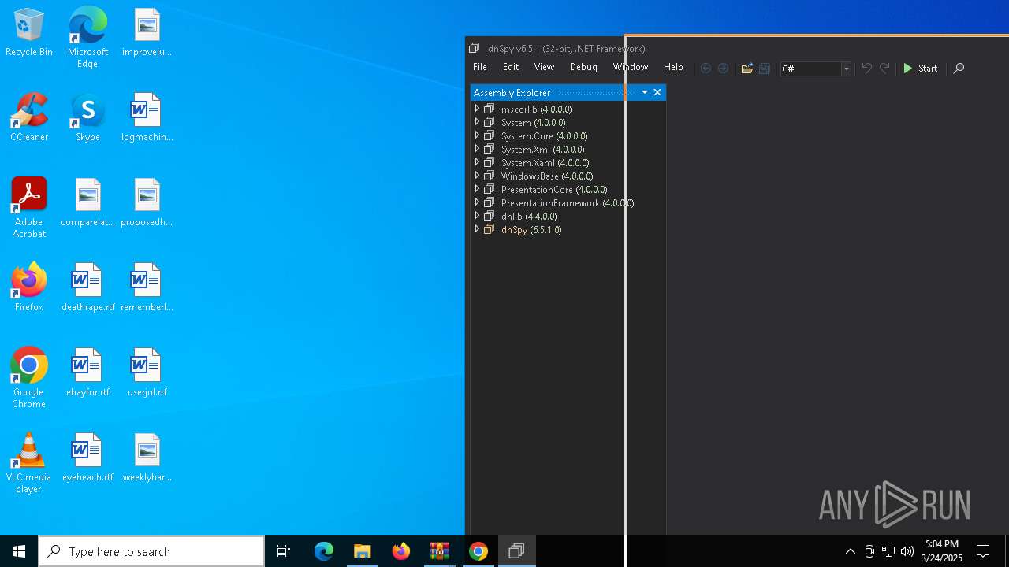This screenshot has height=567, width=1009.
Task: Show hidden system tray icons
Action: click(x=851, y=551)
